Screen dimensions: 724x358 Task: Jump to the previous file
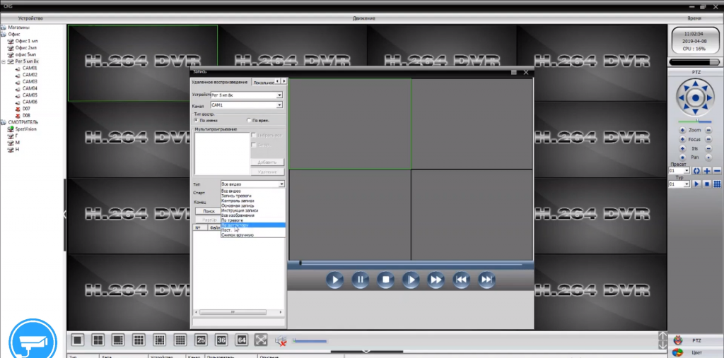[x=461, y=280]
